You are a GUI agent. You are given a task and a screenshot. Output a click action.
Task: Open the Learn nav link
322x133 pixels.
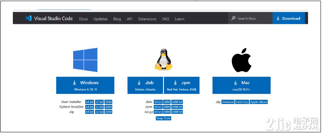coord(180,19)
